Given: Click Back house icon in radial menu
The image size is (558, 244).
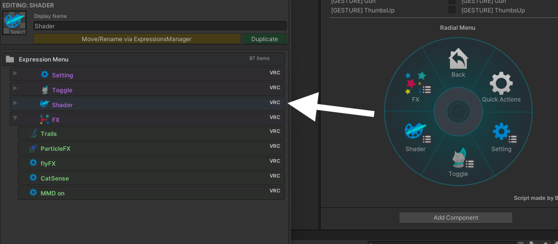Looking at the screenshot, I should (458, 59).
